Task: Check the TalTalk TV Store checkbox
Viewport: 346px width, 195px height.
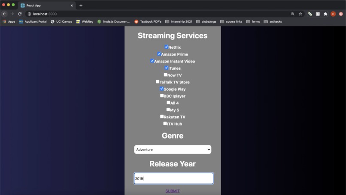Action: tap(158, 82)
